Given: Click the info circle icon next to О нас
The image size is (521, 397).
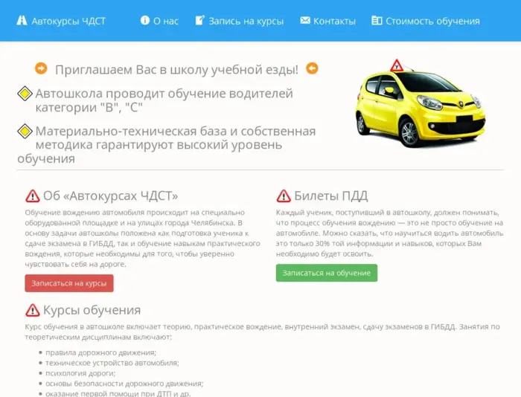Looking at the screenshot, I should pyautogui.click(x=145, y=20).
